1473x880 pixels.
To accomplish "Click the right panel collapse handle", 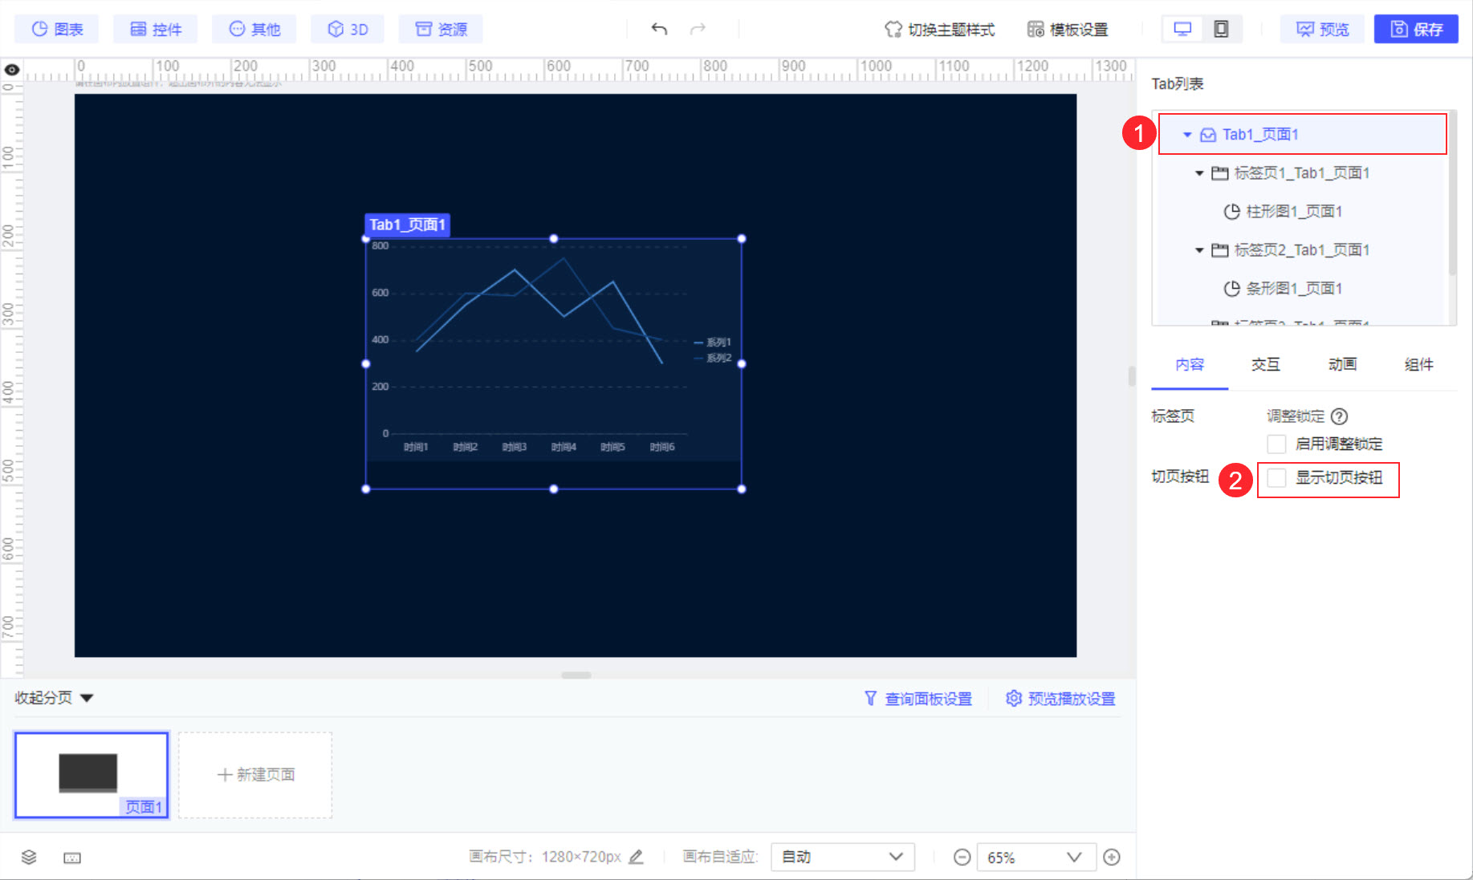I will (1132, 376).
